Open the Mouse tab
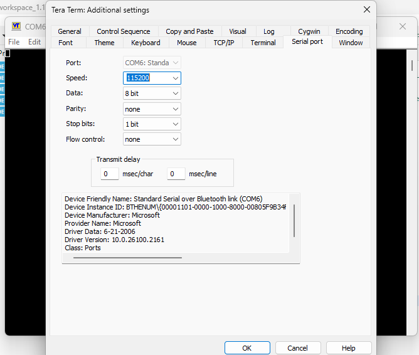Viewport: 419px width, 355px height. point(186,43)
